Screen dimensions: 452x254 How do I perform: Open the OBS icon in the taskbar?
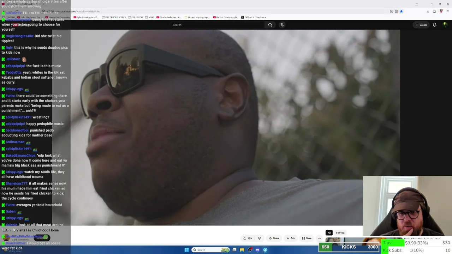click(250, 250)
